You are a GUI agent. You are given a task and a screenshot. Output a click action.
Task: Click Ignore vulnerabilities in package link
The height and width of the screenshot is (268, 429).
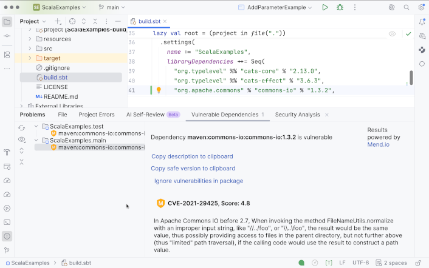pos(199,181)
